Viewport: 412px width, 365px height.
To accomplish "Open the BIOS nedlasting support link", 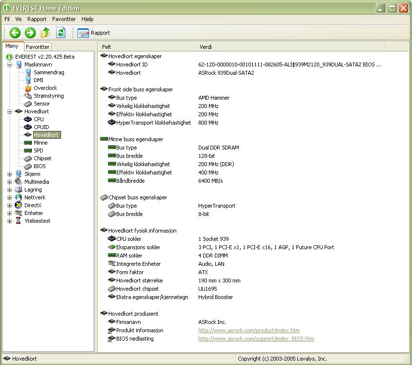I will tap(256, 339).
